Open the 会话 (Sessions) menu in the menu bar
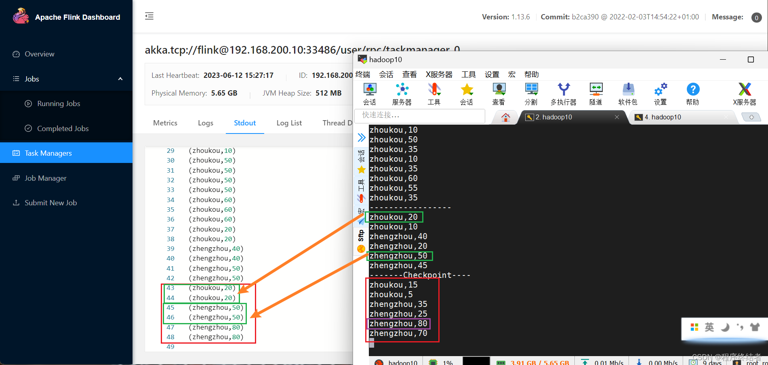 [x=386, y=74]
